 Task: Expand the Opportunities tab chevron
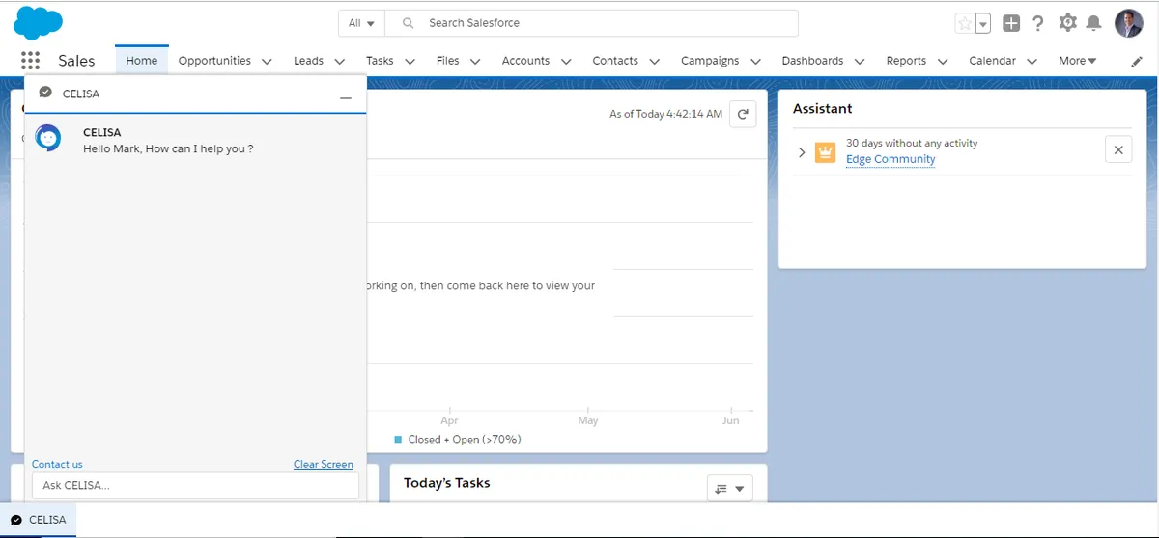click(x=267, y=61)
